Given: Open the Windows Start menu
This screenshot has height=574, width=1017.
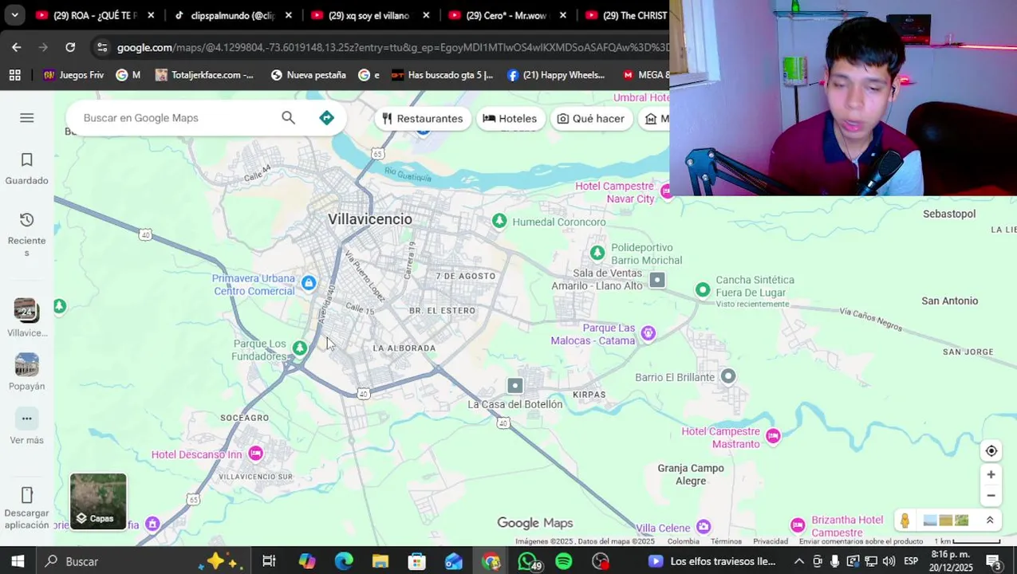Looking at the screenshot, I should point(18,561).
